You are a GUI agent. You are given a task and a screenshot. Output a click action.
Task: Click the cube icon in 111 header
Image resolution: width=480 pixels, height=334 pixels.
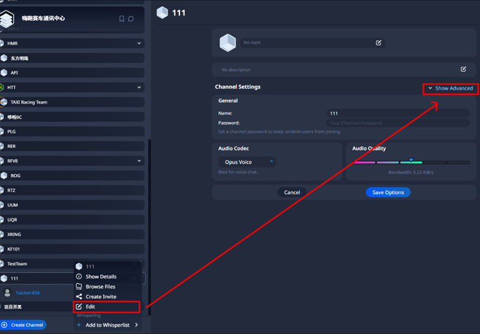pyautogui.click(x=162, y=13)
